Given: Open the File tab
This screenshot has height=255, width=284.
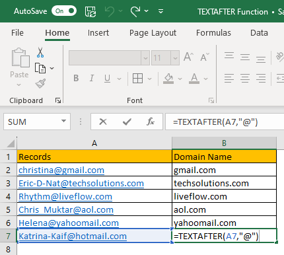Looking at the screenshot, I should [17, 33].
